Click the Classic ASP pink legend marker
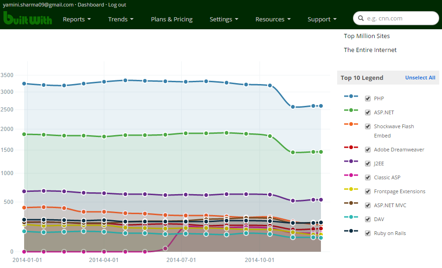The height and width of the screenshot is (268, 442). click(x=351, y=175)
